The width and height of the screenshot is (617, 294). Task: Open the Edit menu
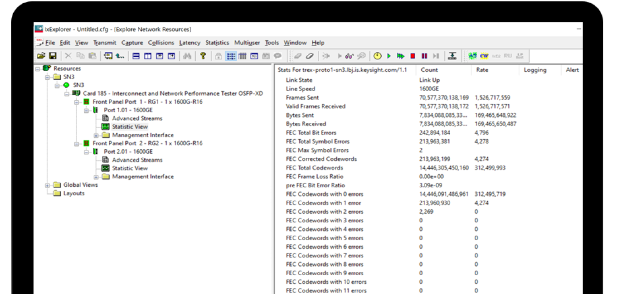65,43
